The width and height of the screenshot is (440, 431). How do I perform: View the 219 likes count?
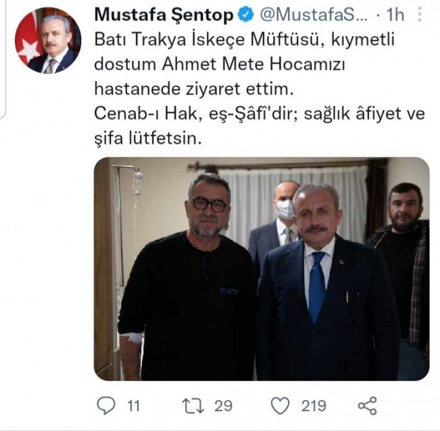[x=313, y=406]
